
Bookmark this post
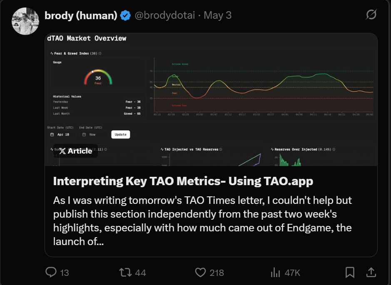350,273
